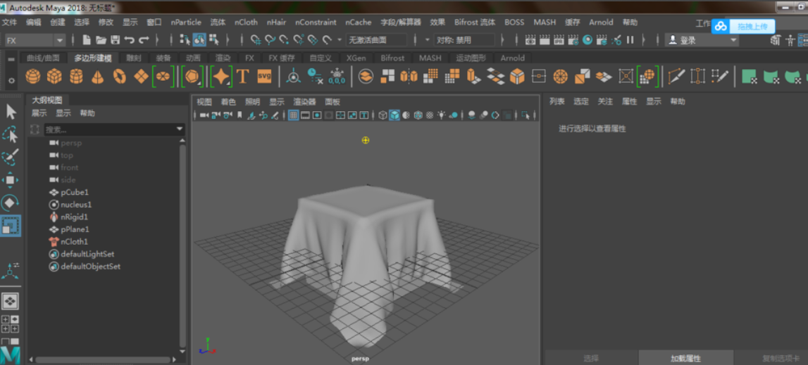Select nucleus1 in the outliner
Screen dimensions: 808x365
pos(76,205)
